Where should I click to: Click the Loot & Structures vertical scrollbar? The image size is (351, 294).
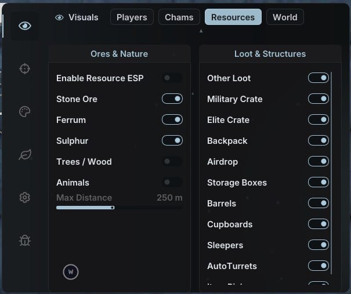(x=331, y=173)
